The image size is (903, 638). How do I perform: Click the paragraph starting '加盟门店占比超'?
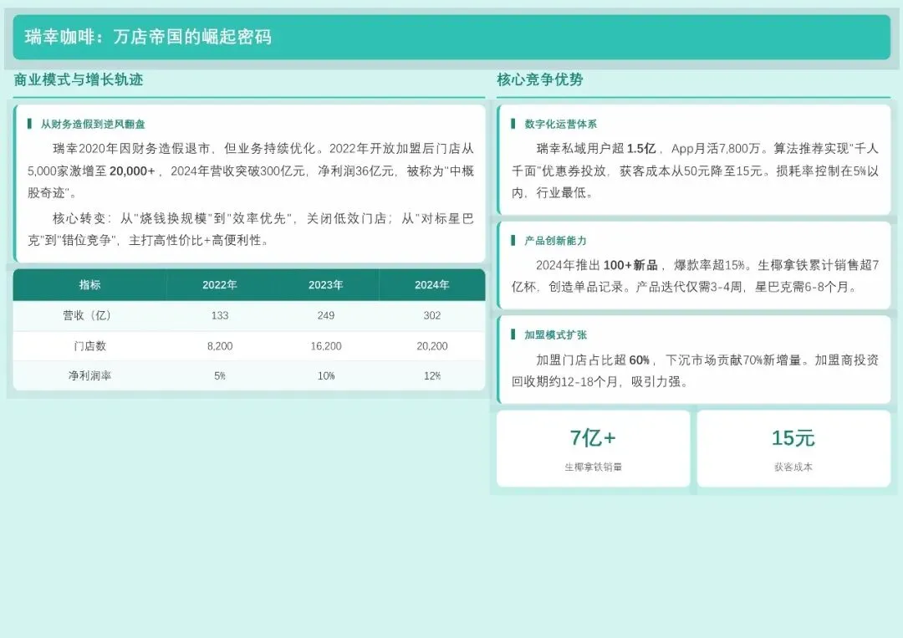click(695, 370)
